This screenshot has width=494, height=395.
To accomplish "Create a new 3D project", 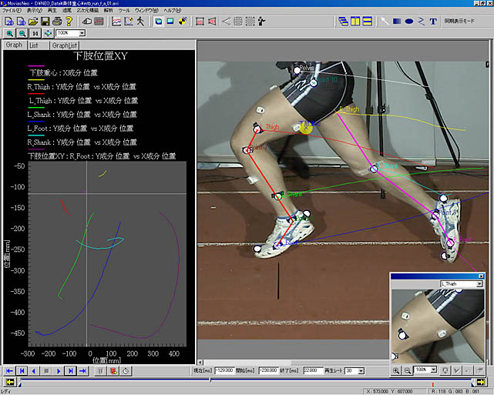I will tap(21, 22).
